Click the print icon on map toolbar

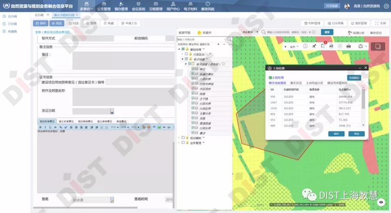pos(348,46)
